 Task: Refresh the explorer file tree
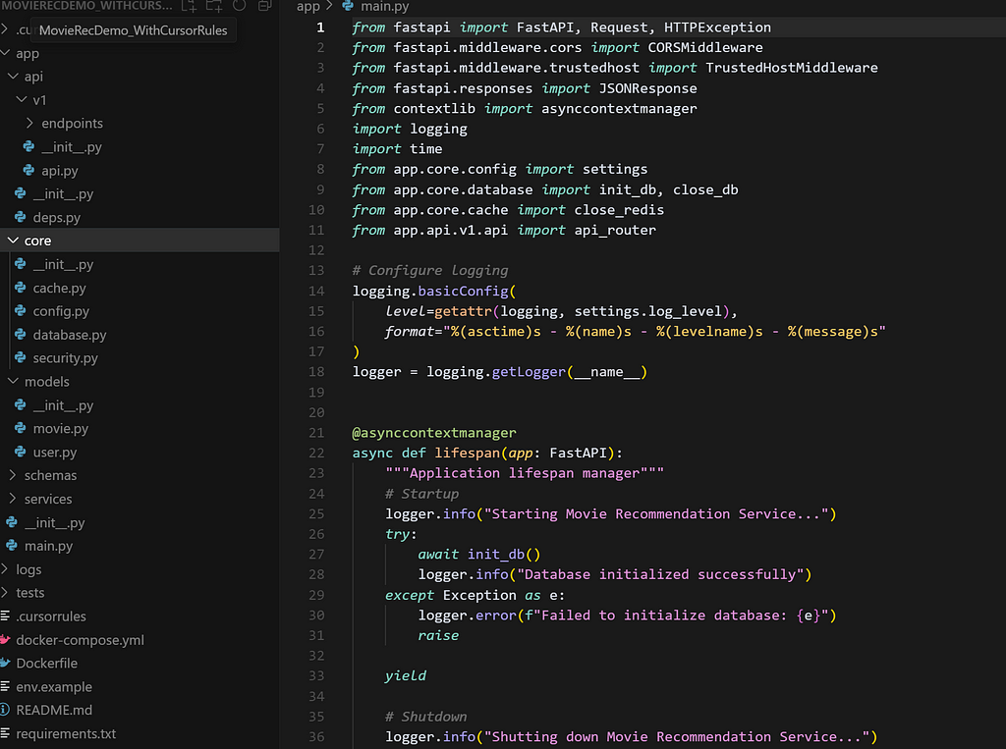[x=240, y=5]
